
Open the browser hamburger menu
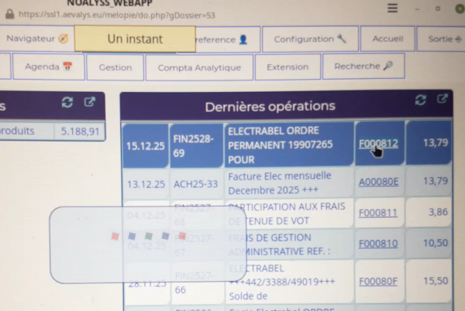click(x=393, y=9)
